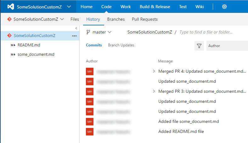The height and width of the screenshot is (143, 248).
Task: Click SomeSolutionCustomZ breadcrumb link
Action: [x=149, y=32]
